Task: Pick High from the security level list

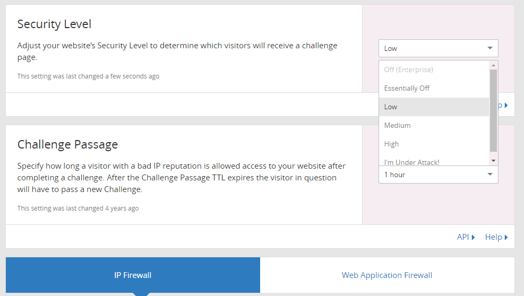Action: pos(392,144)
